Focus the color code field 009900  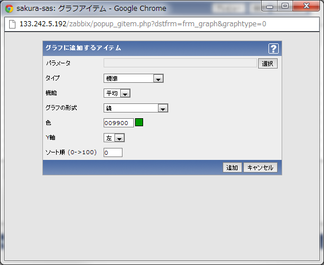[x=118, y=123]
